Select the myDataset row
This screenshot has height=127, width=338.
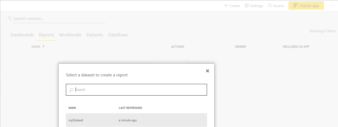tap(136, 120)
